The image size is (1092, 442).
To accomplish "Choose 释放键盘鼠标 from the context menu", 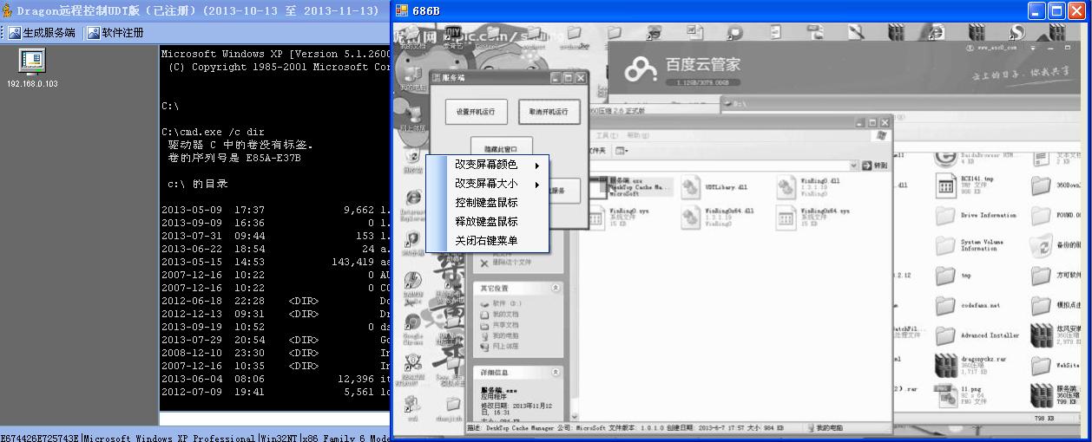I will [x=487, y=222].
